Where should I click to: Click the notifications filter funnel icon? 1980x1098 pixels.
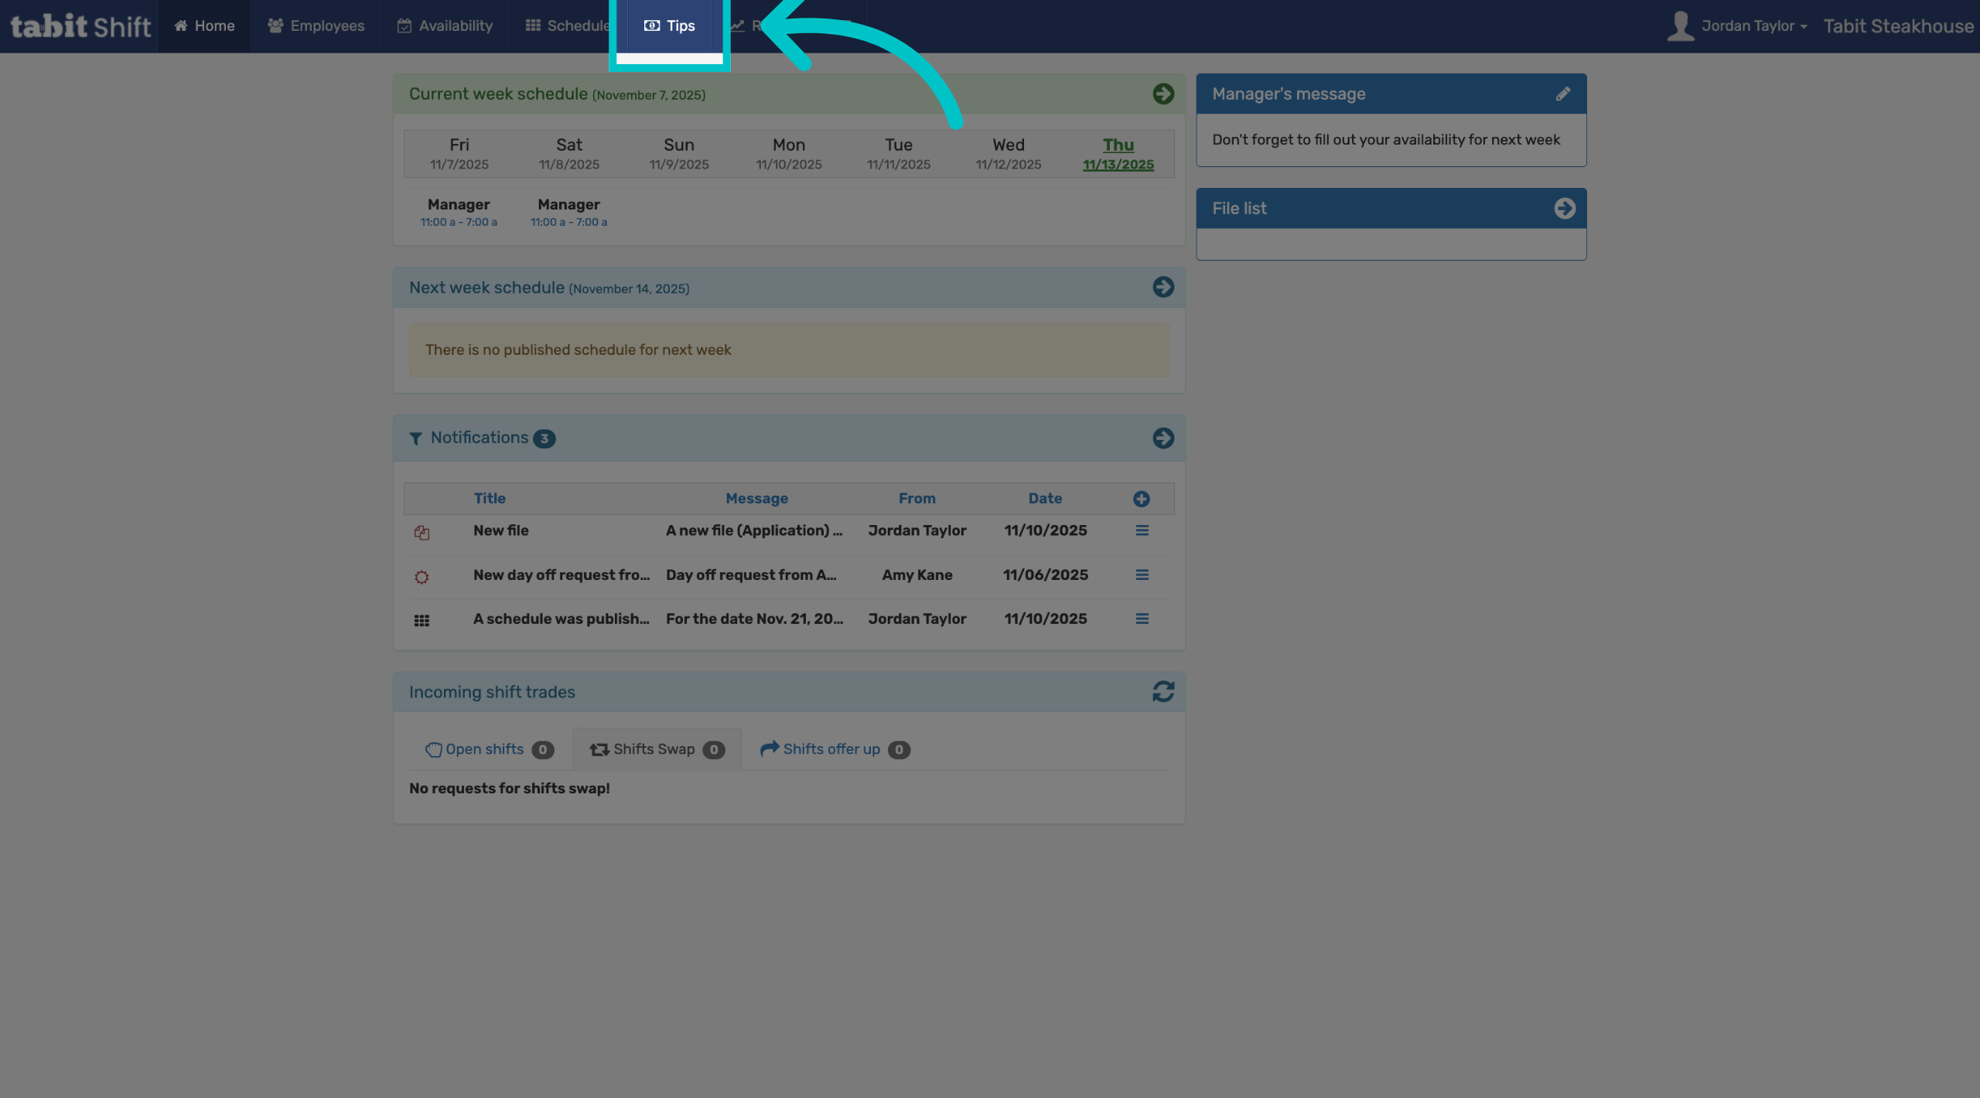pos(415,438)
